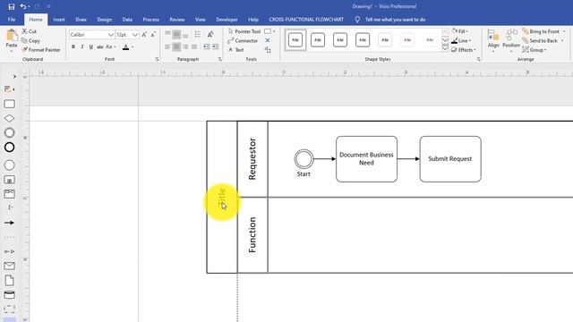Click the Requestor swimlane header
Viewport: 573px width, 322px height.
pos(252,159)
